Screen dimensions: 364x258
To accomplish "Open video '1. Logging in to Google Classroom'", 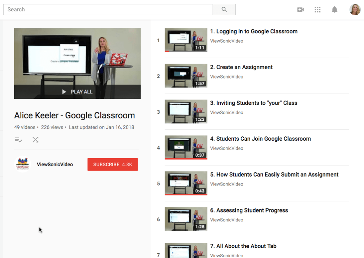I will (x=254, y=31).
